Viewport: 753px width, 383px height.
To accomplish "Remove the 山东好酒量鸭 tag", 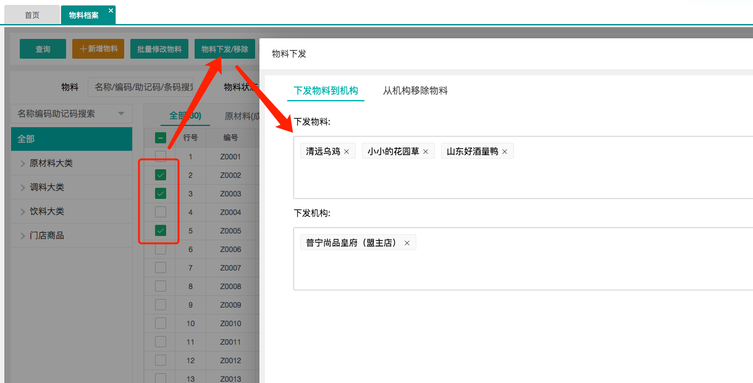I will point(505,151).
